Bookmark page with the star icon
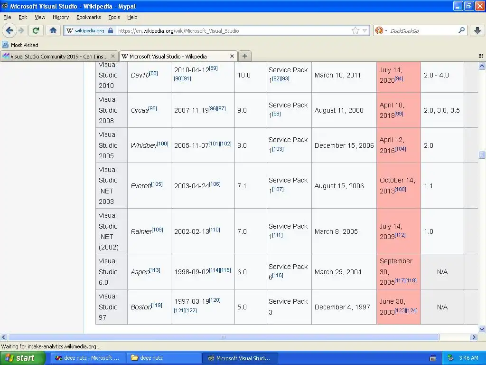The height and width of the screenshot is (365, 486). click(355, 30)
